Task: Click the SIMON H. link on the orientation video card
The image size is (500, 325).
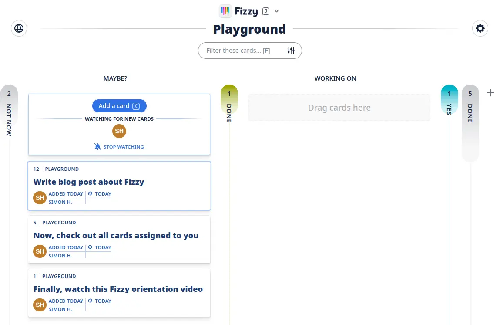Action: tap(60, 309)
